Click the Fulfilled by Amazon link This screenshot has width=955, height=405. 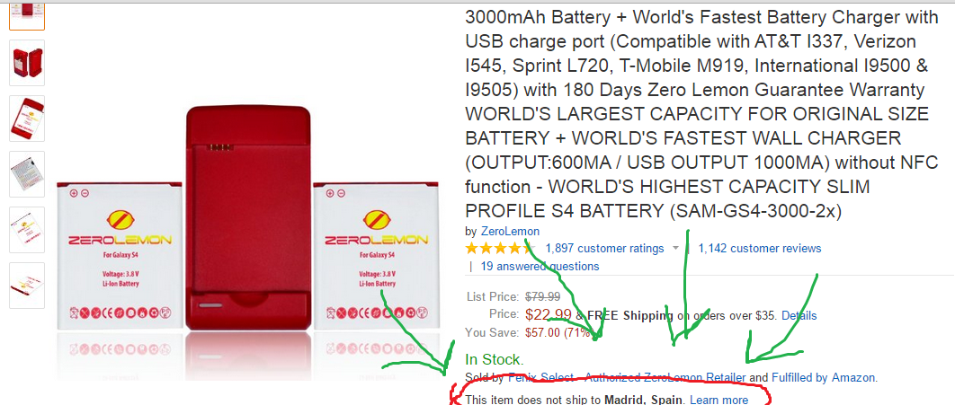pos(823,378)
